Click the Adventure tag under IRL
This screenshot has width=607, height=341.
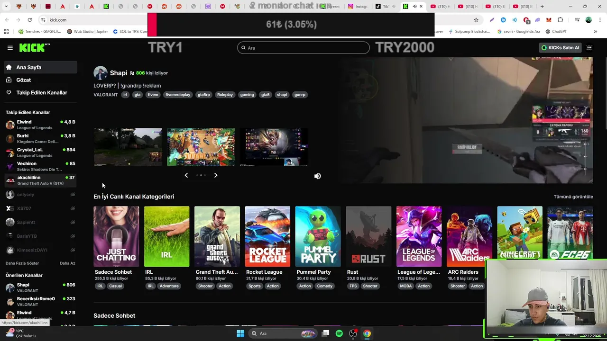click(169, 286)
